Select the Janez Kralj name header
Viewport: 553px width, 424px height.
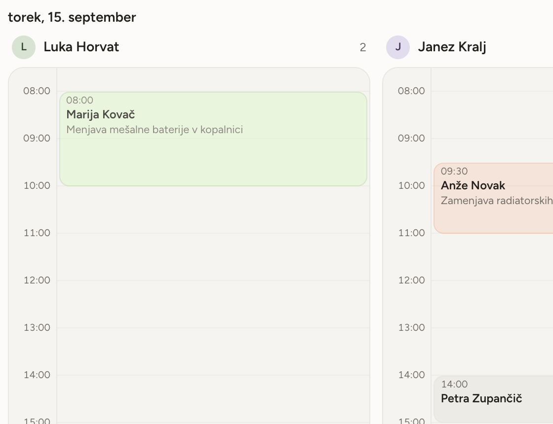(452, 47)
